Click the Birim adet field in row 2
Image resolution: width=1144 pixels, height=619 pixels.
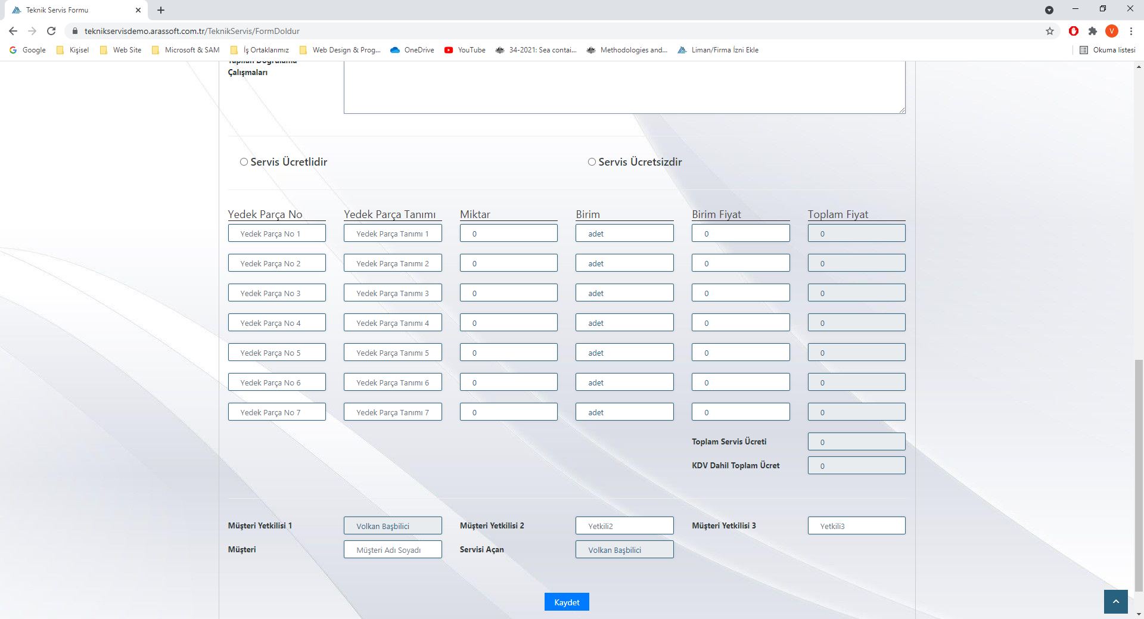624,263
